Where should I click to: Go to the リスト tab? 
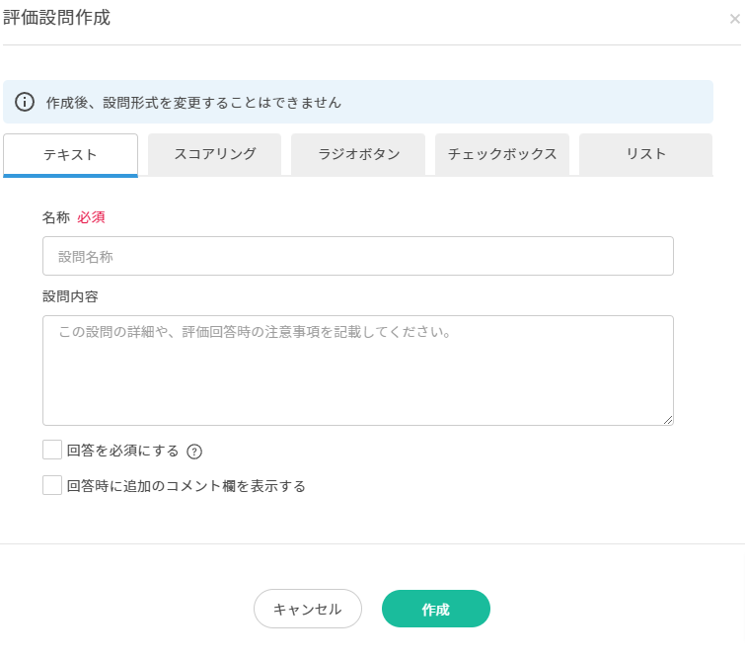point(645,154)
